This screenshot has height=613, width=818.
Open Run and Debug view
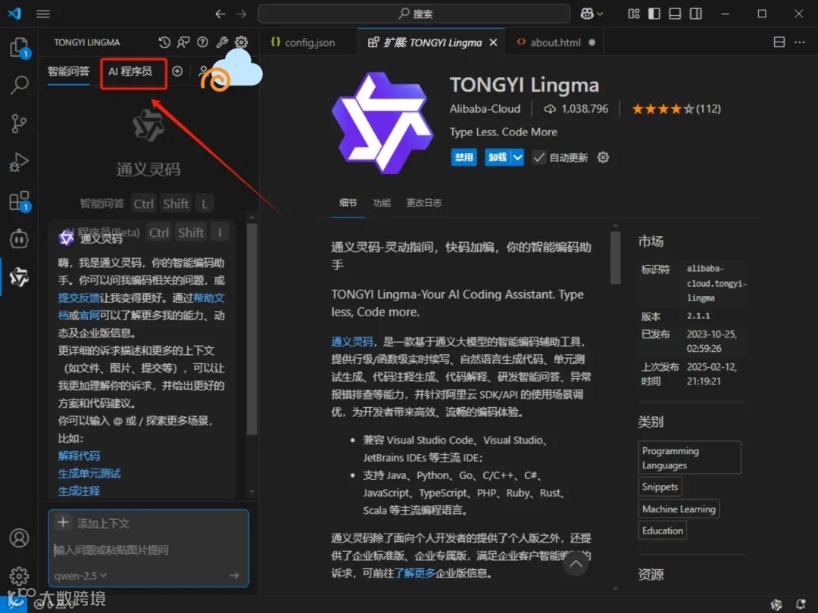tap(19, 162)
